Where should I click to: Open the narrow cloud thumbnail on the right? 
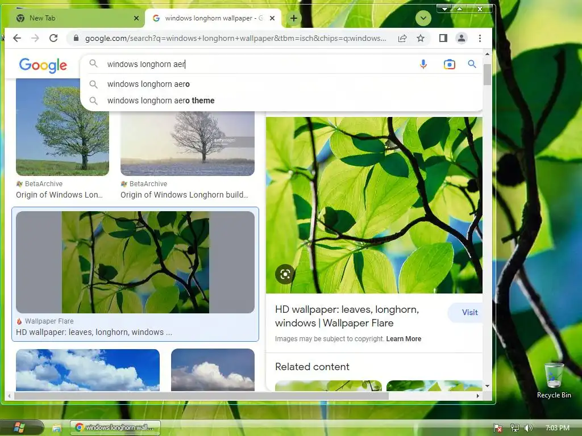(213, 370)
